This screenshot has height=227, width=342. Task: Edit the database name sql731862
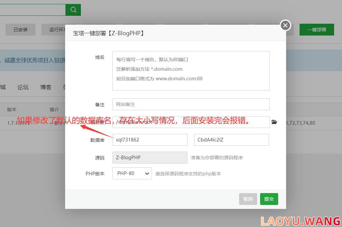click(x=150, y=139)
